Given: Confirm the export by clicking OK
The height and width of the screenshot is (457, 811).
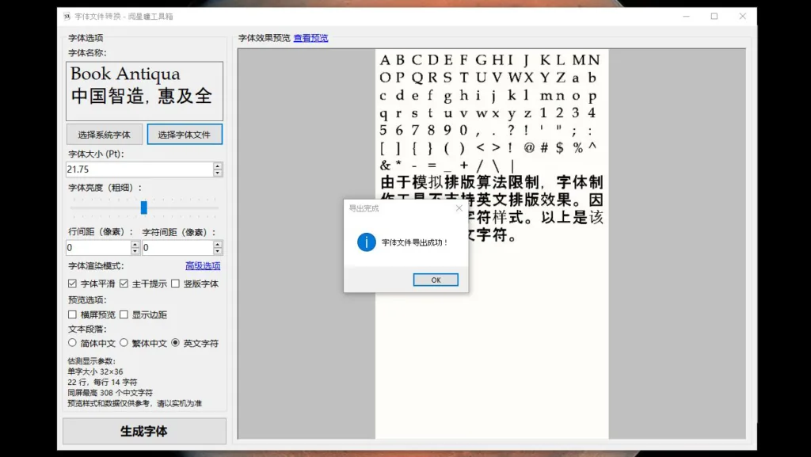Looking at the screenshot, I should (435, 279).
